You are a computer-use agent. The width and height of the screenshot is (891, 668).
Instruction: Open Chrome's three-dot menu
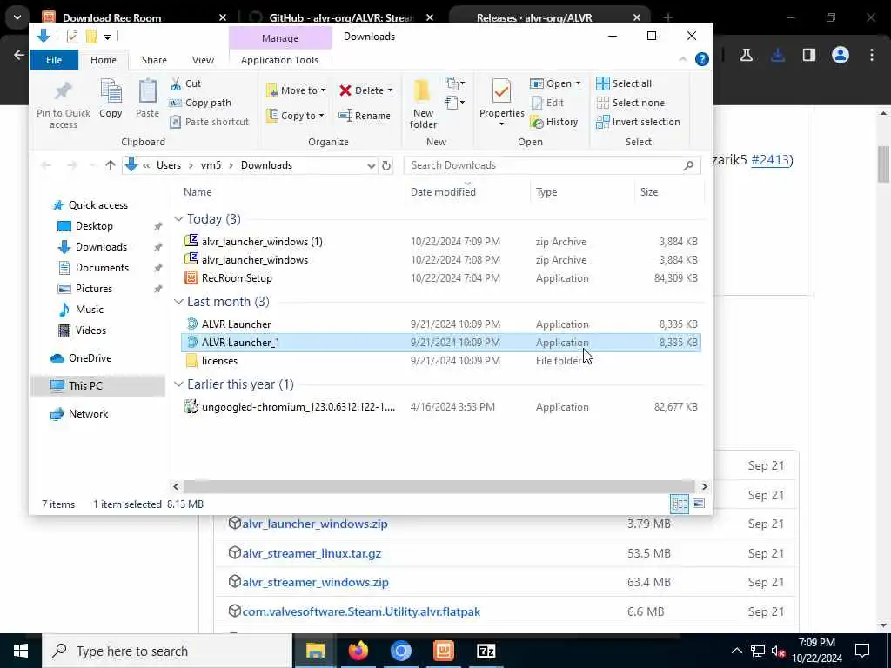click(x=872, y=55)
